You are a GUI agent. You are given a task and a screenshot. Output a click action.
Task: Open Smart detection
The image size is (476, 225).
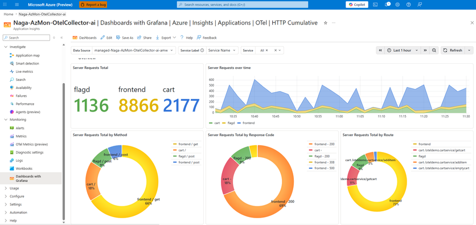pyautogui.click(x=27, y=63)
